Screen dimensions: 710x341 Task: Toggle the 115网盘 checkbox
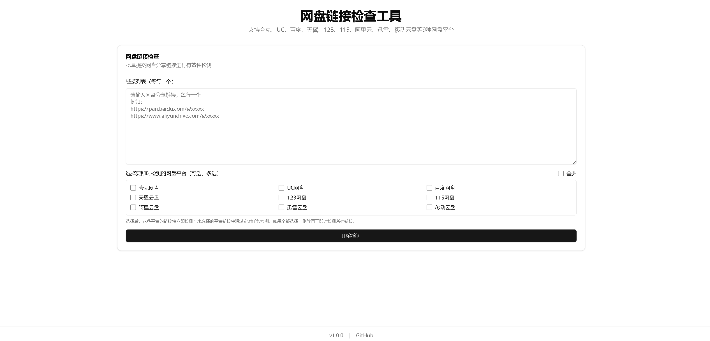point(429,198)
